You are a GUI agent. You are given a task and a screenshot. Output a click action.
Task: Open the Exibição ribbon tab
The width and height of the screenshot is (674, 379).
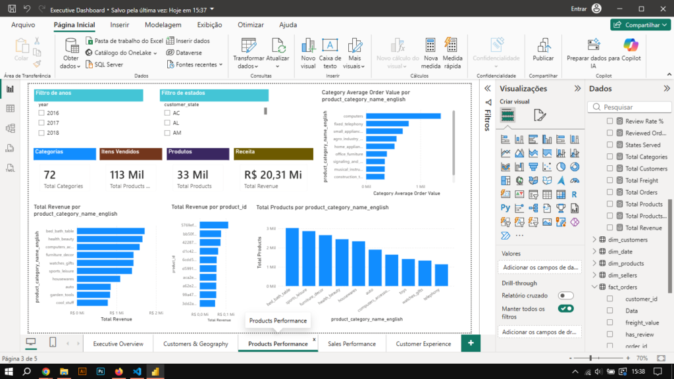[209, 25]
